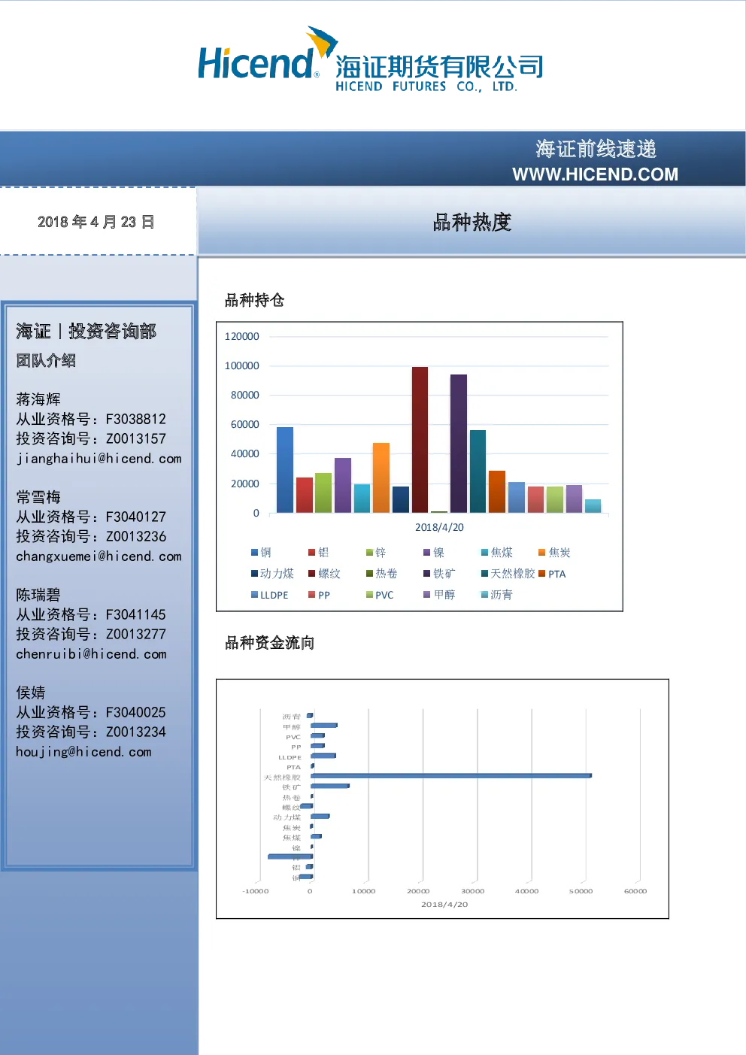Select the name "陈瑞碧"

point(38,595)
